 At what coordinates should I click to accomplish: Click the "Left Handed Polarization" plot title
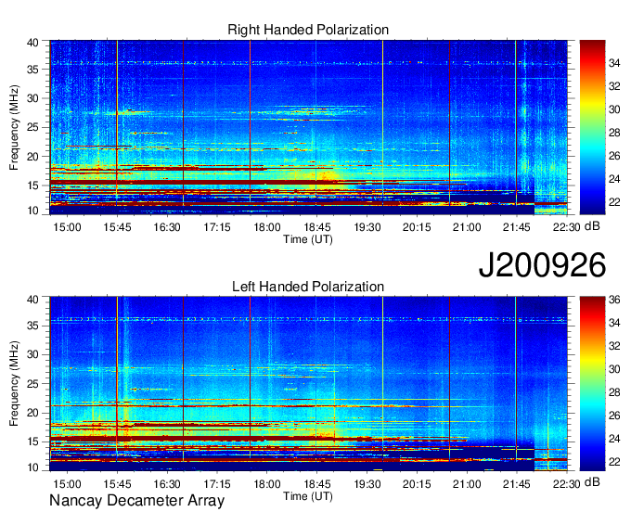[308, 287]
